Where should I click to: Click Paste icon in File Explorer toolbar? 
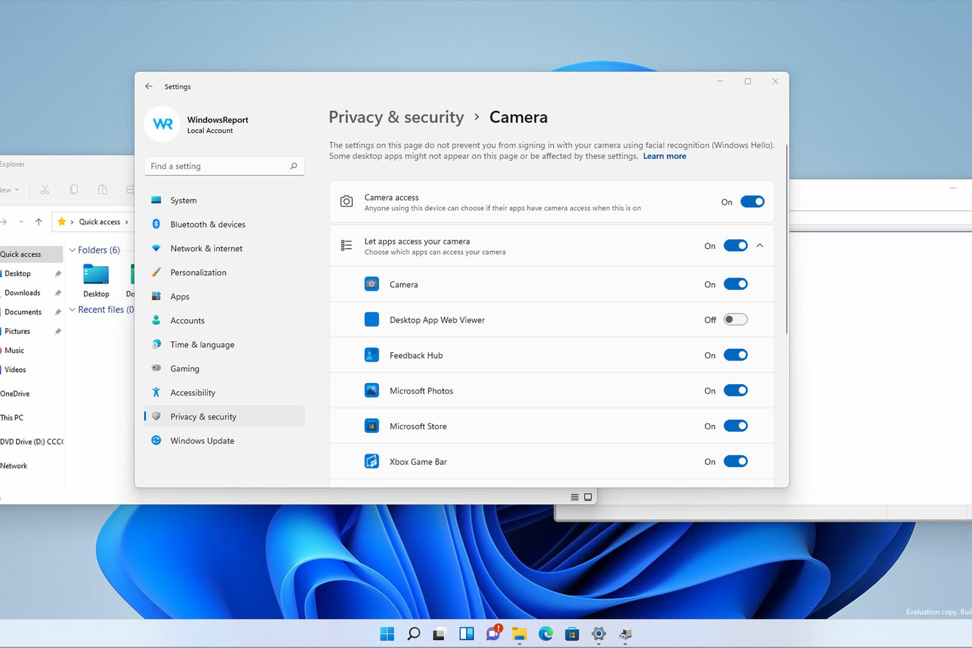pyautogui.click(x=102, y=190)
